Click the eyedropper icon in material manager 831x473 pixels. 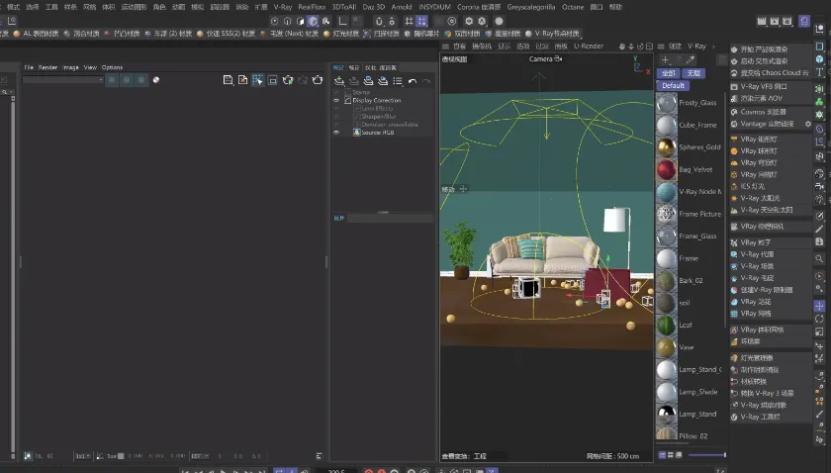(x=691, y=60)
